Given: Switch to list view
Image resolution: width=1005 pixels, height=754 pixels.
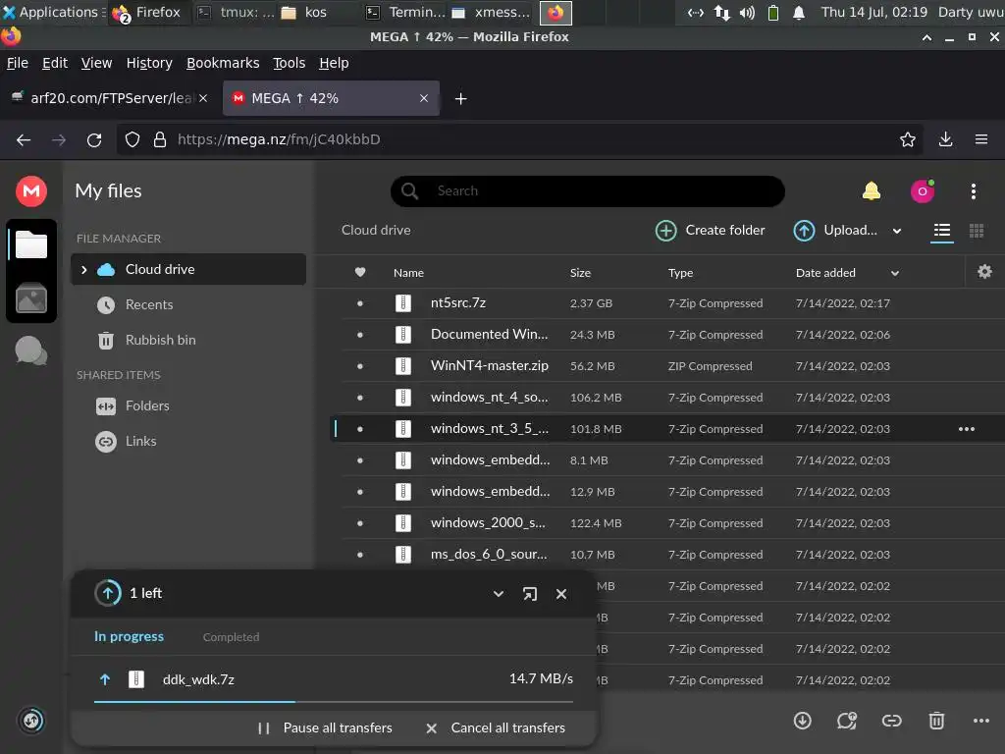Looking at the screenshot, I should tap(941, 230).
